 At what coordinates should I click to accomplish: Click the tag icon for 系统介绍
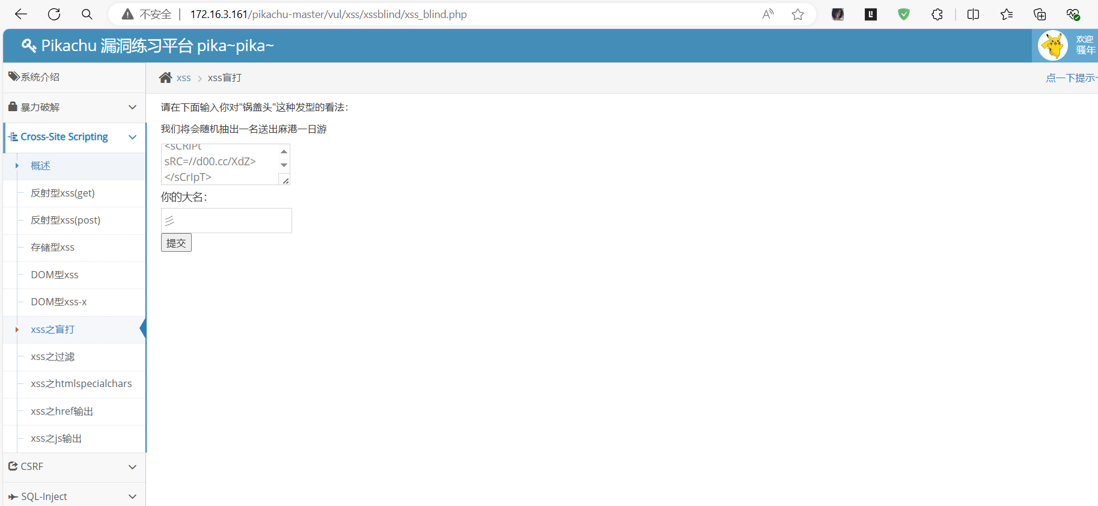(14, 76)
